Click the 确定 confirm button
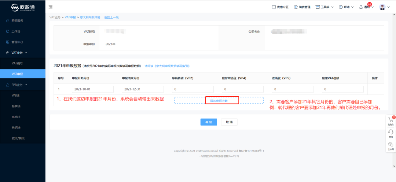The width and height of the screenshot is (396, 182). 209,122
